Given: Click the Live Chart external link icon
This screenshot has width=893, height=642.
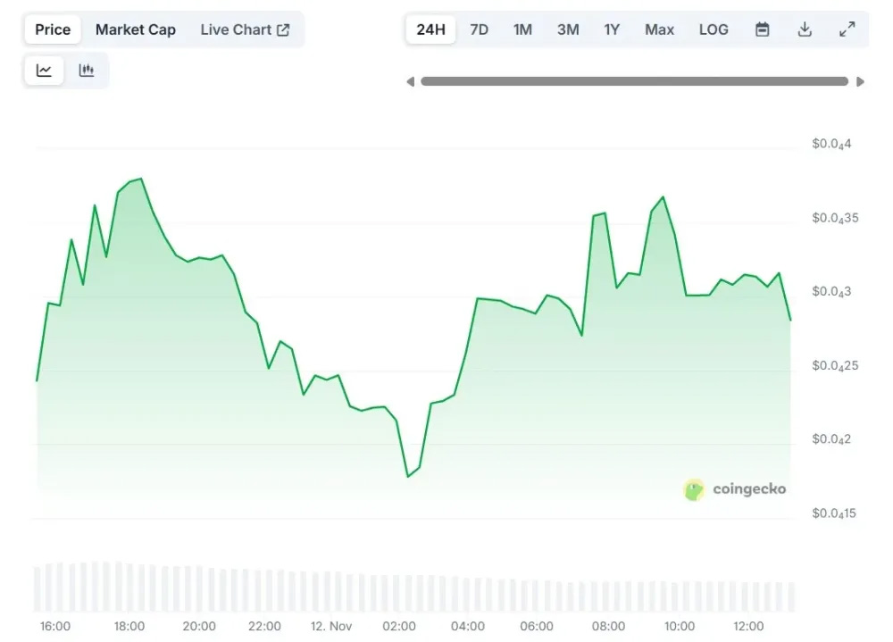Looking at the screenshot, I should pos(282,29).
